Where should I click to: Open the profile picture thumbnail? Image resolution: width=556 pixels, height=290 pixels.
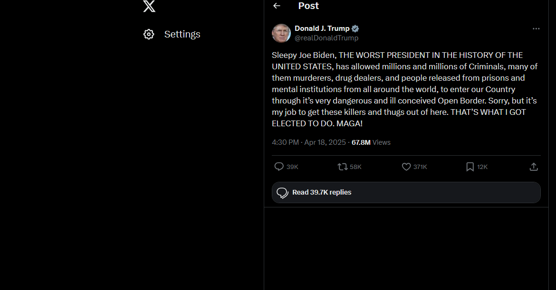pos(281,33)
